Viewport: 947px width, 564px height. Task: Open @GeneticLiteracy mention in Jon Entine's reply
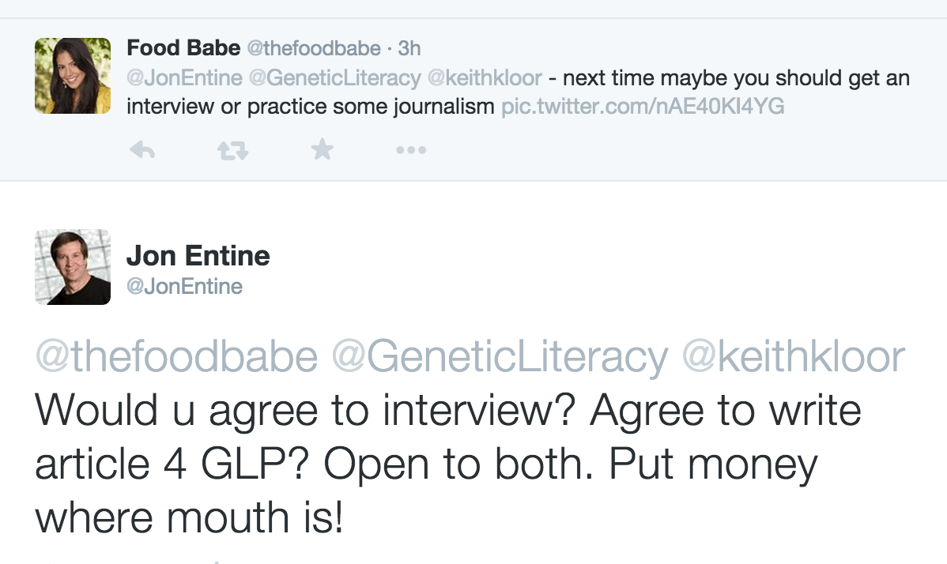[500, 356]
